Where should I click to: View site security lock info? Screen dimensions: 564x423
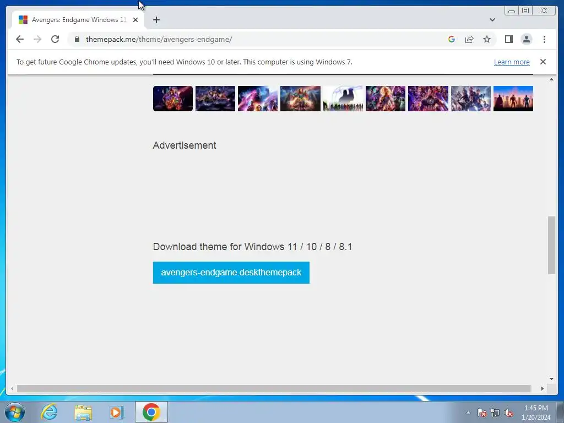pos(77,39)
